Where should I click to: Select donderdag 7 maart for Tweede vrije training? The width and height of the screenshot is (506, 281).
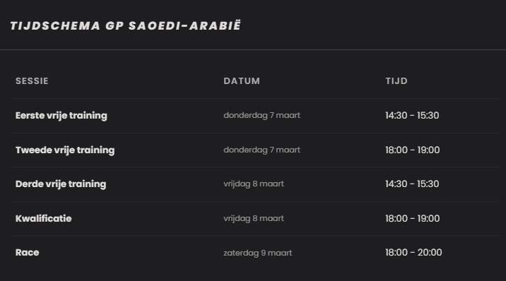click(x=261, y=150)
